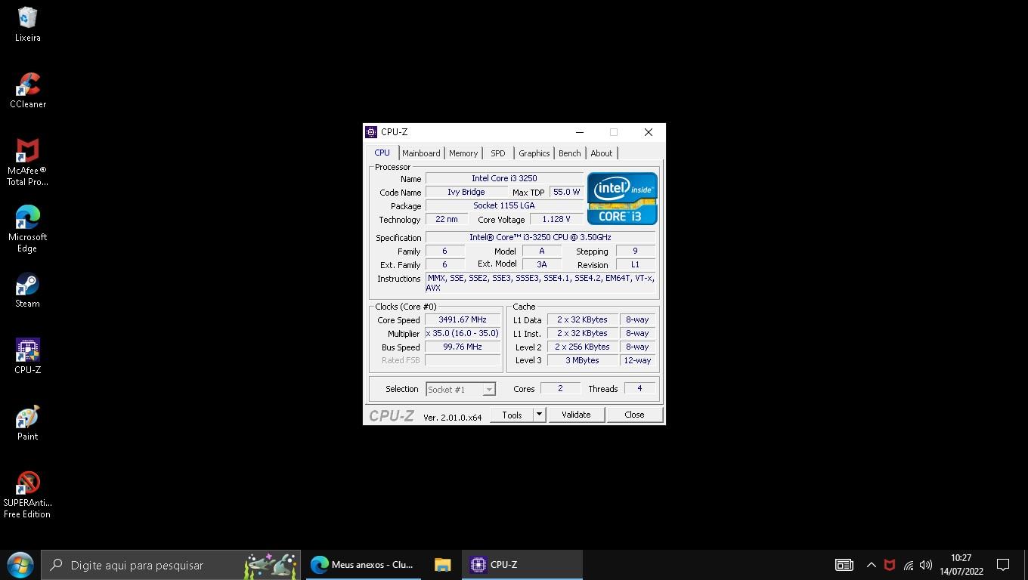
Task: Click the search box decorative illustration
Action: (271, 564)
